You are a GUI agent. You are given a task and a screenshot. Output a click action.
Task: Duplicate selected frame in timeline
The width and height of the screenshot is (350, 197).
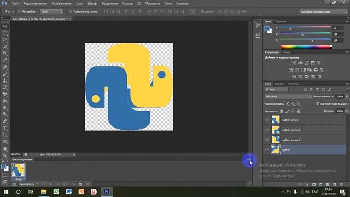click(x=80, y=184)
